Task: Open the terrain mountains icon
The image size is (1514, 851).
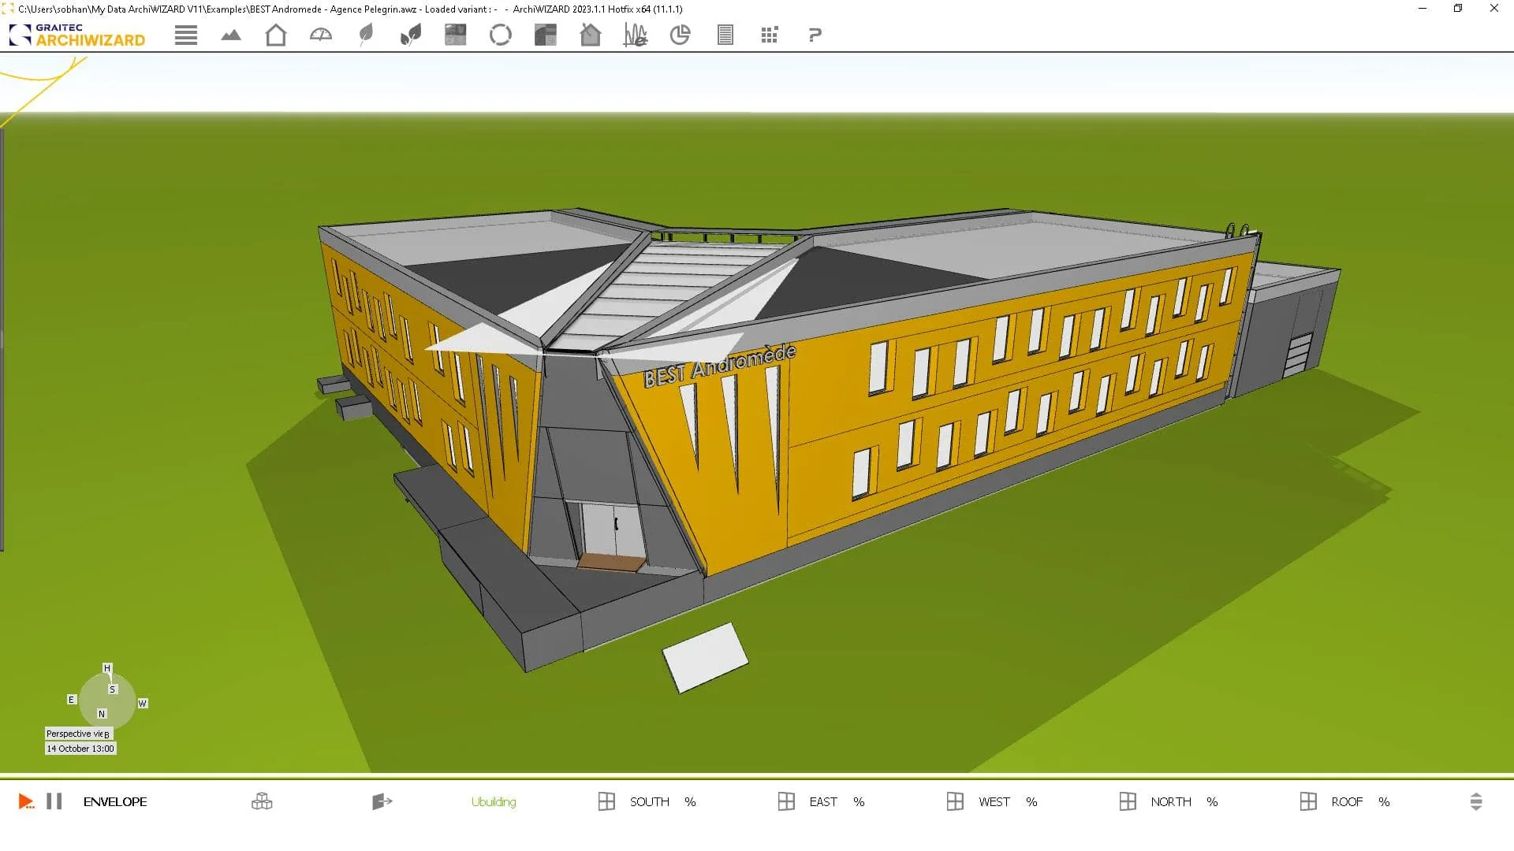Action: pos(231,35)
